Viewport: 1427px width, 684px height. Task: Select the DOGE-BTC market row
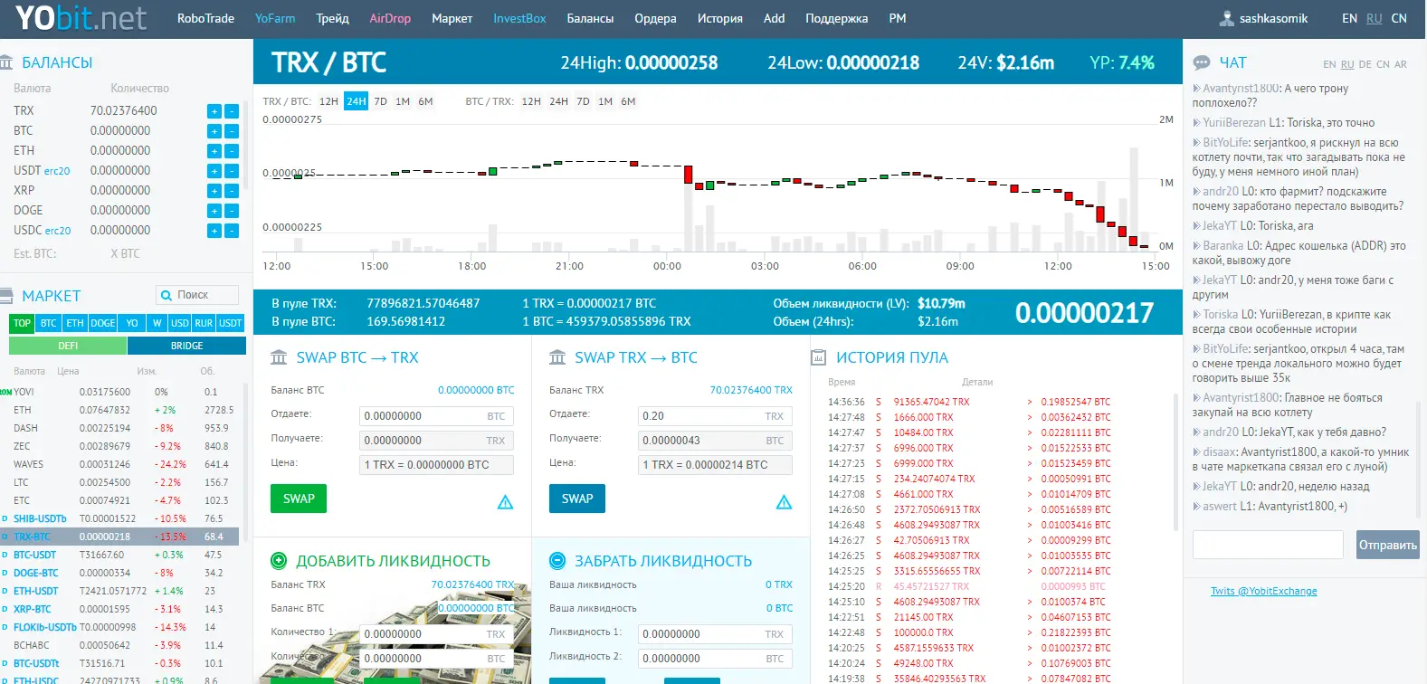[x=119, y=573]
